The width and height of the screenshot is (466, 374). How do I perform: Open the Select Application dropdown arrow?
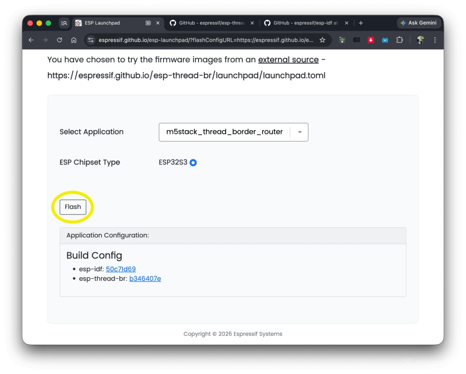pyautogui.click(x=300, y=132)
